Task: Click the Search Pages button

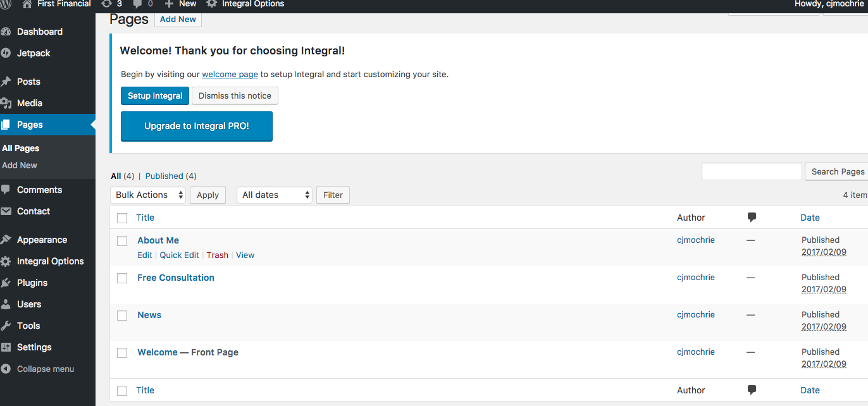Action: click(837, 171)
